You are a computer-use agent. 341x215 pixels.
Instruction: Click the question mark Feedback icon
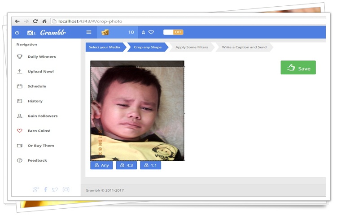click(x=20, y=160)
